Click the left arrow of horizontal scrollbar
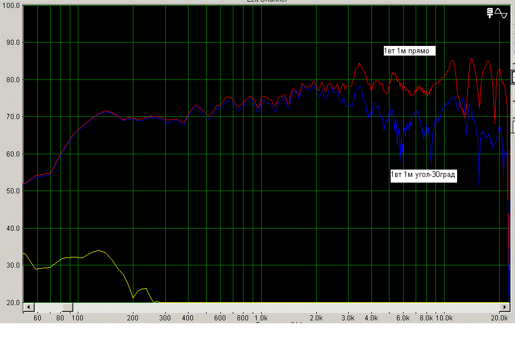The image size is (515, 355). tap(28, 307)
